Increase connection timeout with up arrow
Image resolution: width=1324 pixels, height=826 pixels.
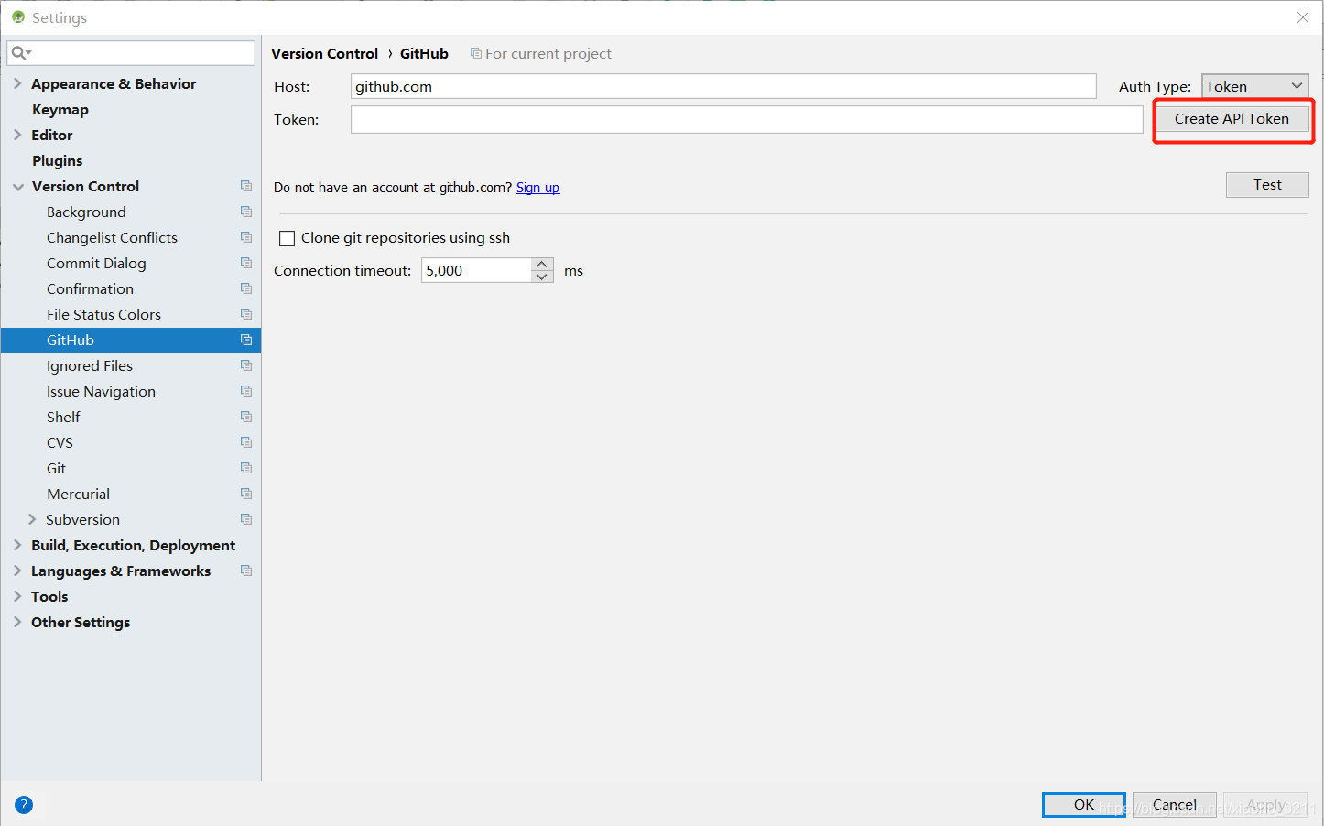[x=542, y=265]
